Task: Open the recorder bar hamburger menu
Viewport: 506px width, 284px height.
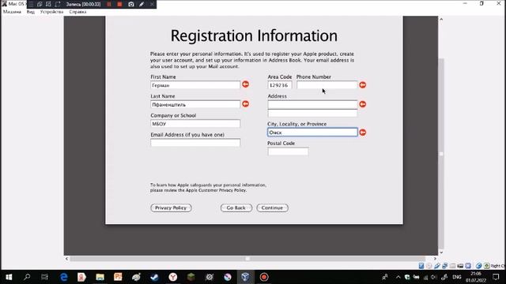Action: [31, 4]
